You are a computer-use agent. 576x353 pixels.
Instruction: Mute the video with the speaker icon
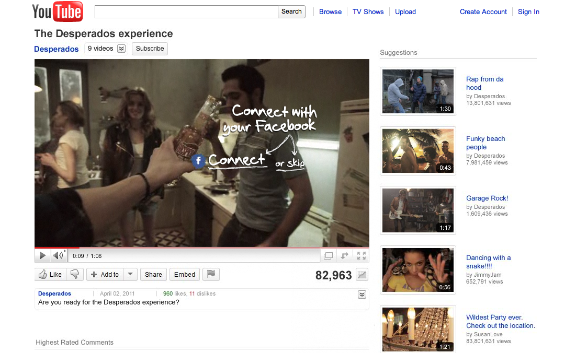pos(58,255)
